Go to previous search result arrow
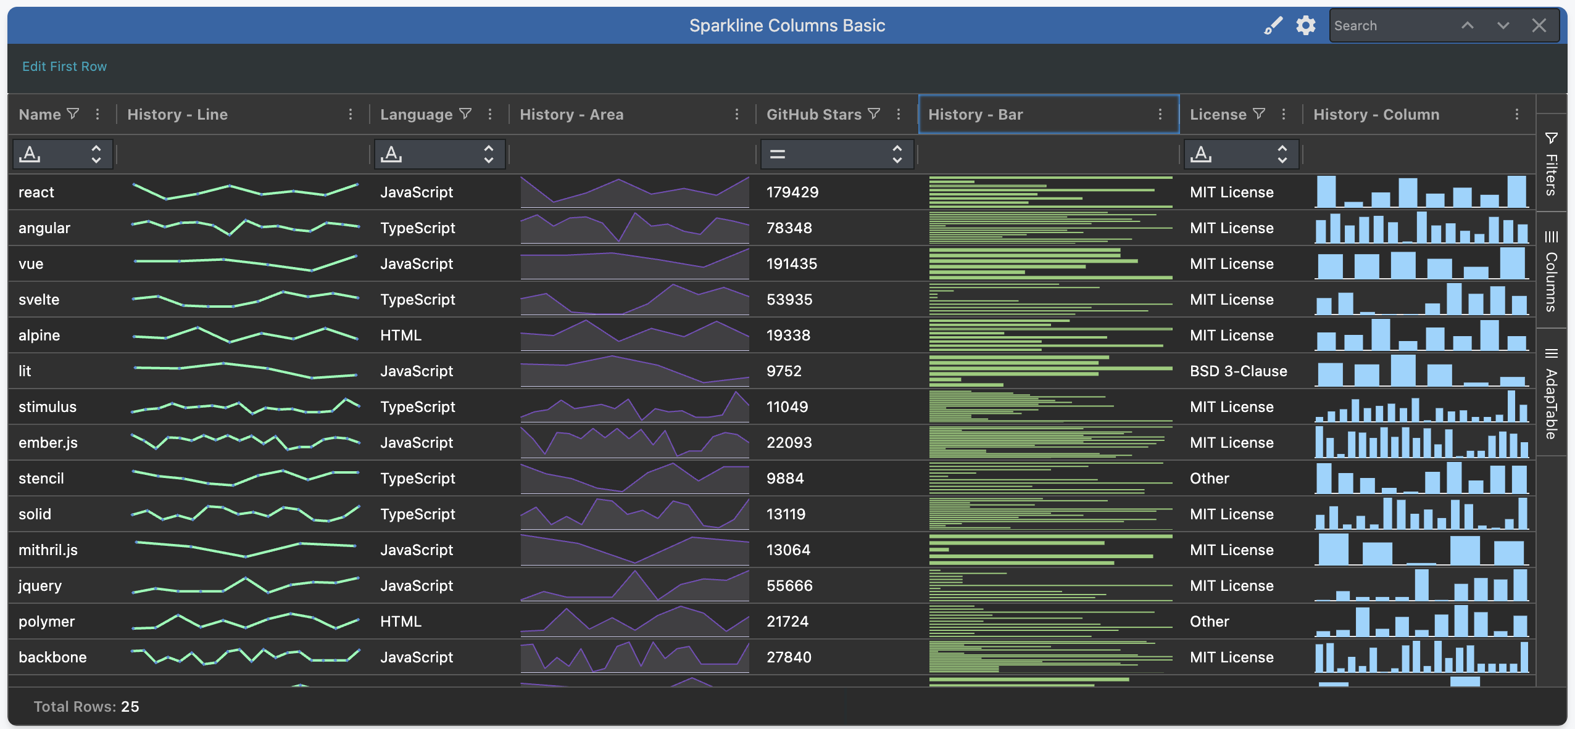Image resolution: width=1575 pixels, height=729 pixels. tap(1468, 25)
